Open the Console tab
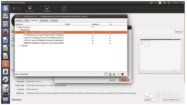The width and height of the screenshot is (187, 105). (54, 21)
